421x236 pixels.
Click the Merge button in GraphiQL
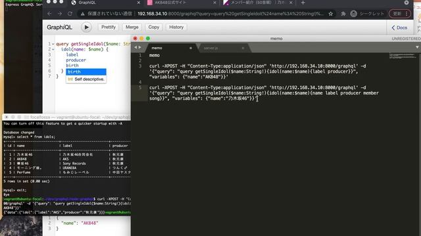(132, 28)
